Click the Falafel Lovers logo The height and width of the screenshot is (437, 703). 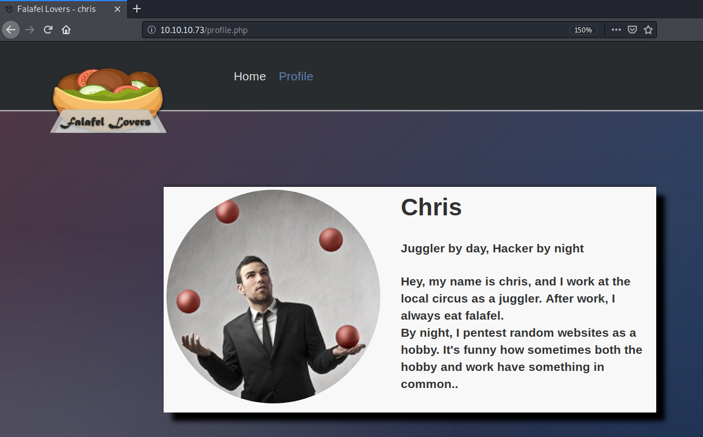(x=108, y=101)
